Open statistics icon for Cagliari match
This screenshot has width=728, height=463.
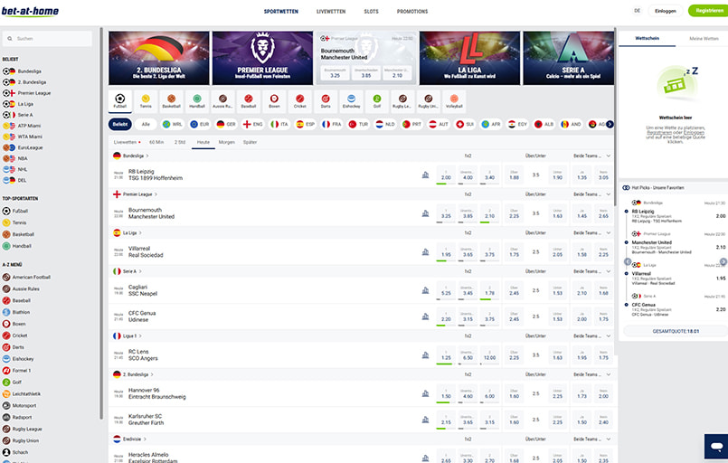(x=425, y=290)
